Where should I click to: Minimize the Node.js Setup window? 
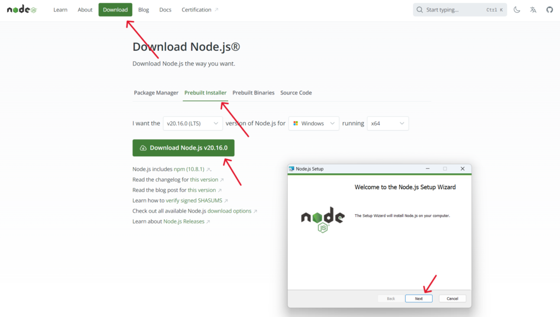point(428,168)
